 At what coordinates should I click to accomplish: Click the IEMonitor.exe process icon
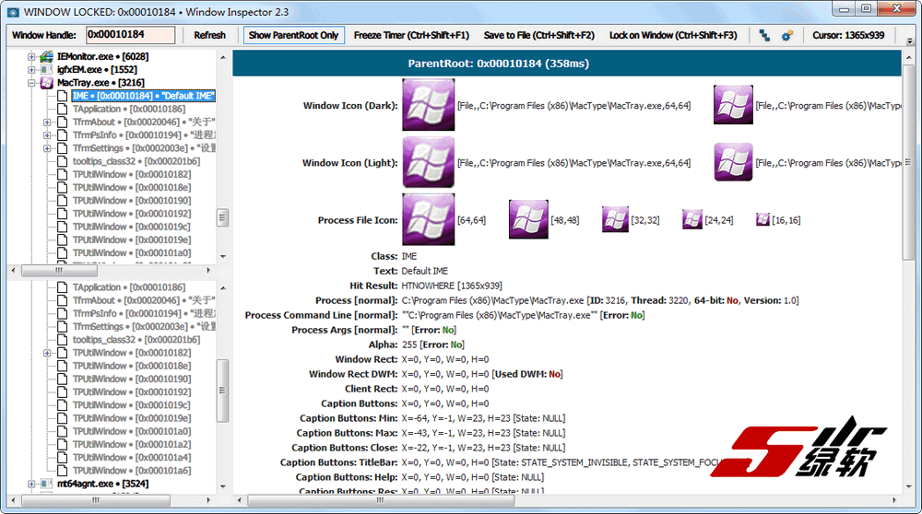pos(46,56)
